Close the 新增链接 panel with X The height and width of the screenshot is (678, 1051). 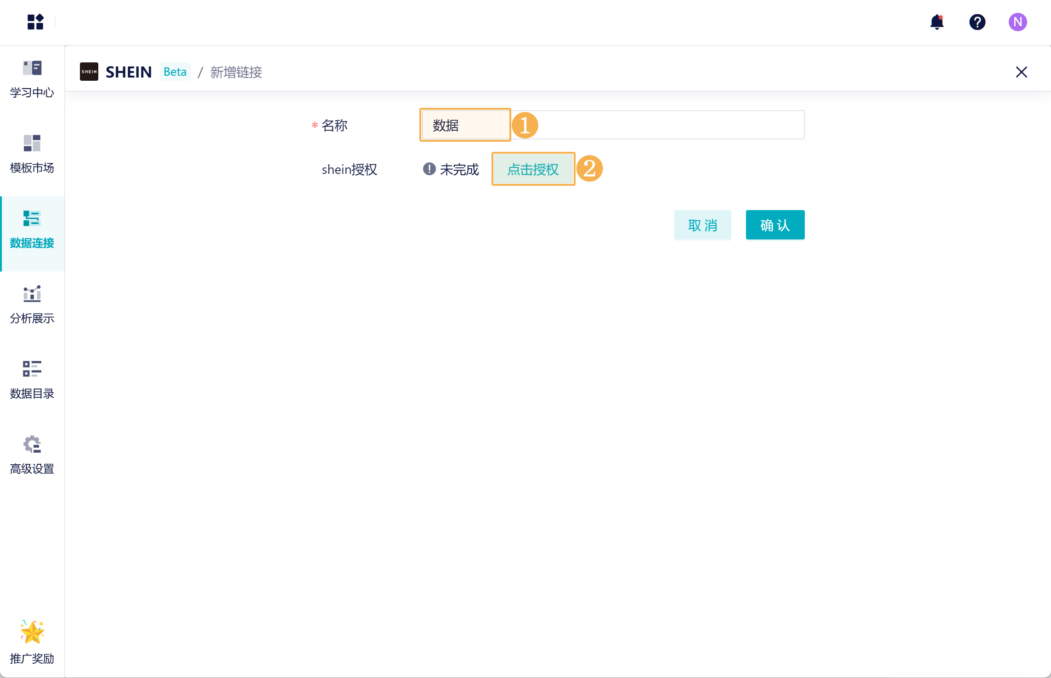(x=1021, y=72)
